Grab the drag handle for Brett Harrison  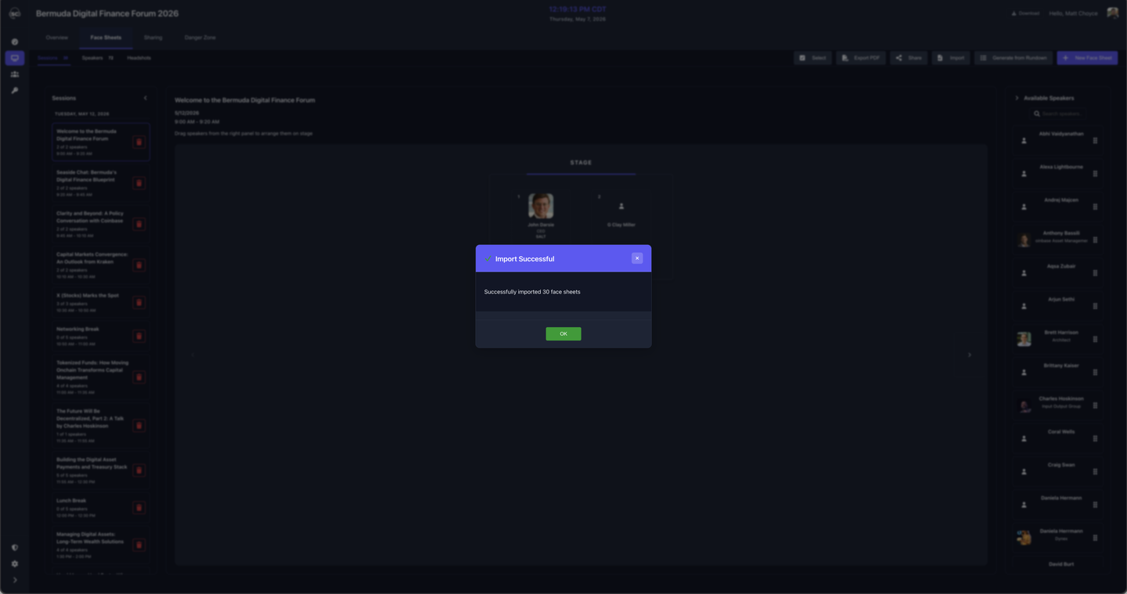[1095, 339]
